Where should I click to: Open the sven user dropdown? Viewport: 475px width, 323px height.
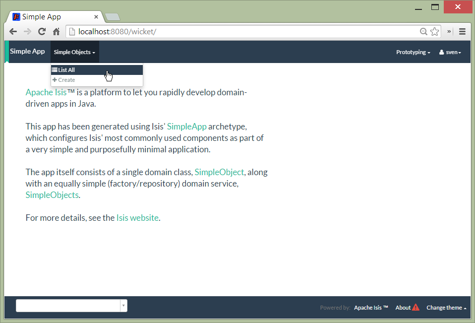click(x=450, y=52)
